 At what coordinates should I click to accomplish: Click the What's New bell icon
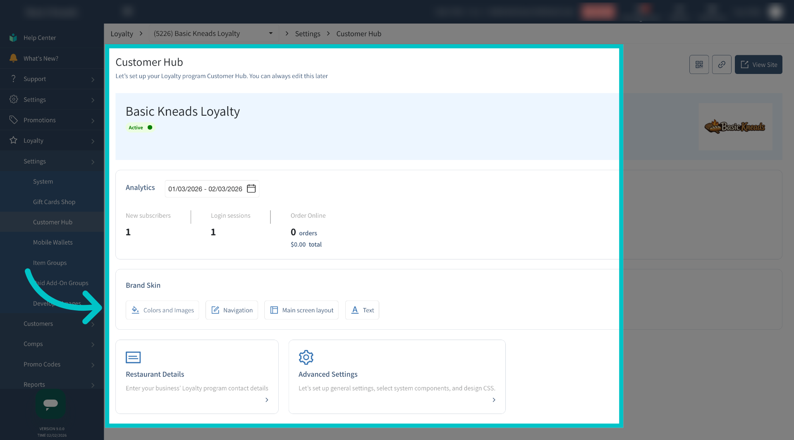[13, 58]
